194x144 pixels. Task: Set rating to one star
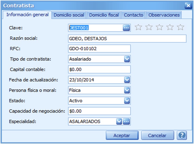[138, 27]
